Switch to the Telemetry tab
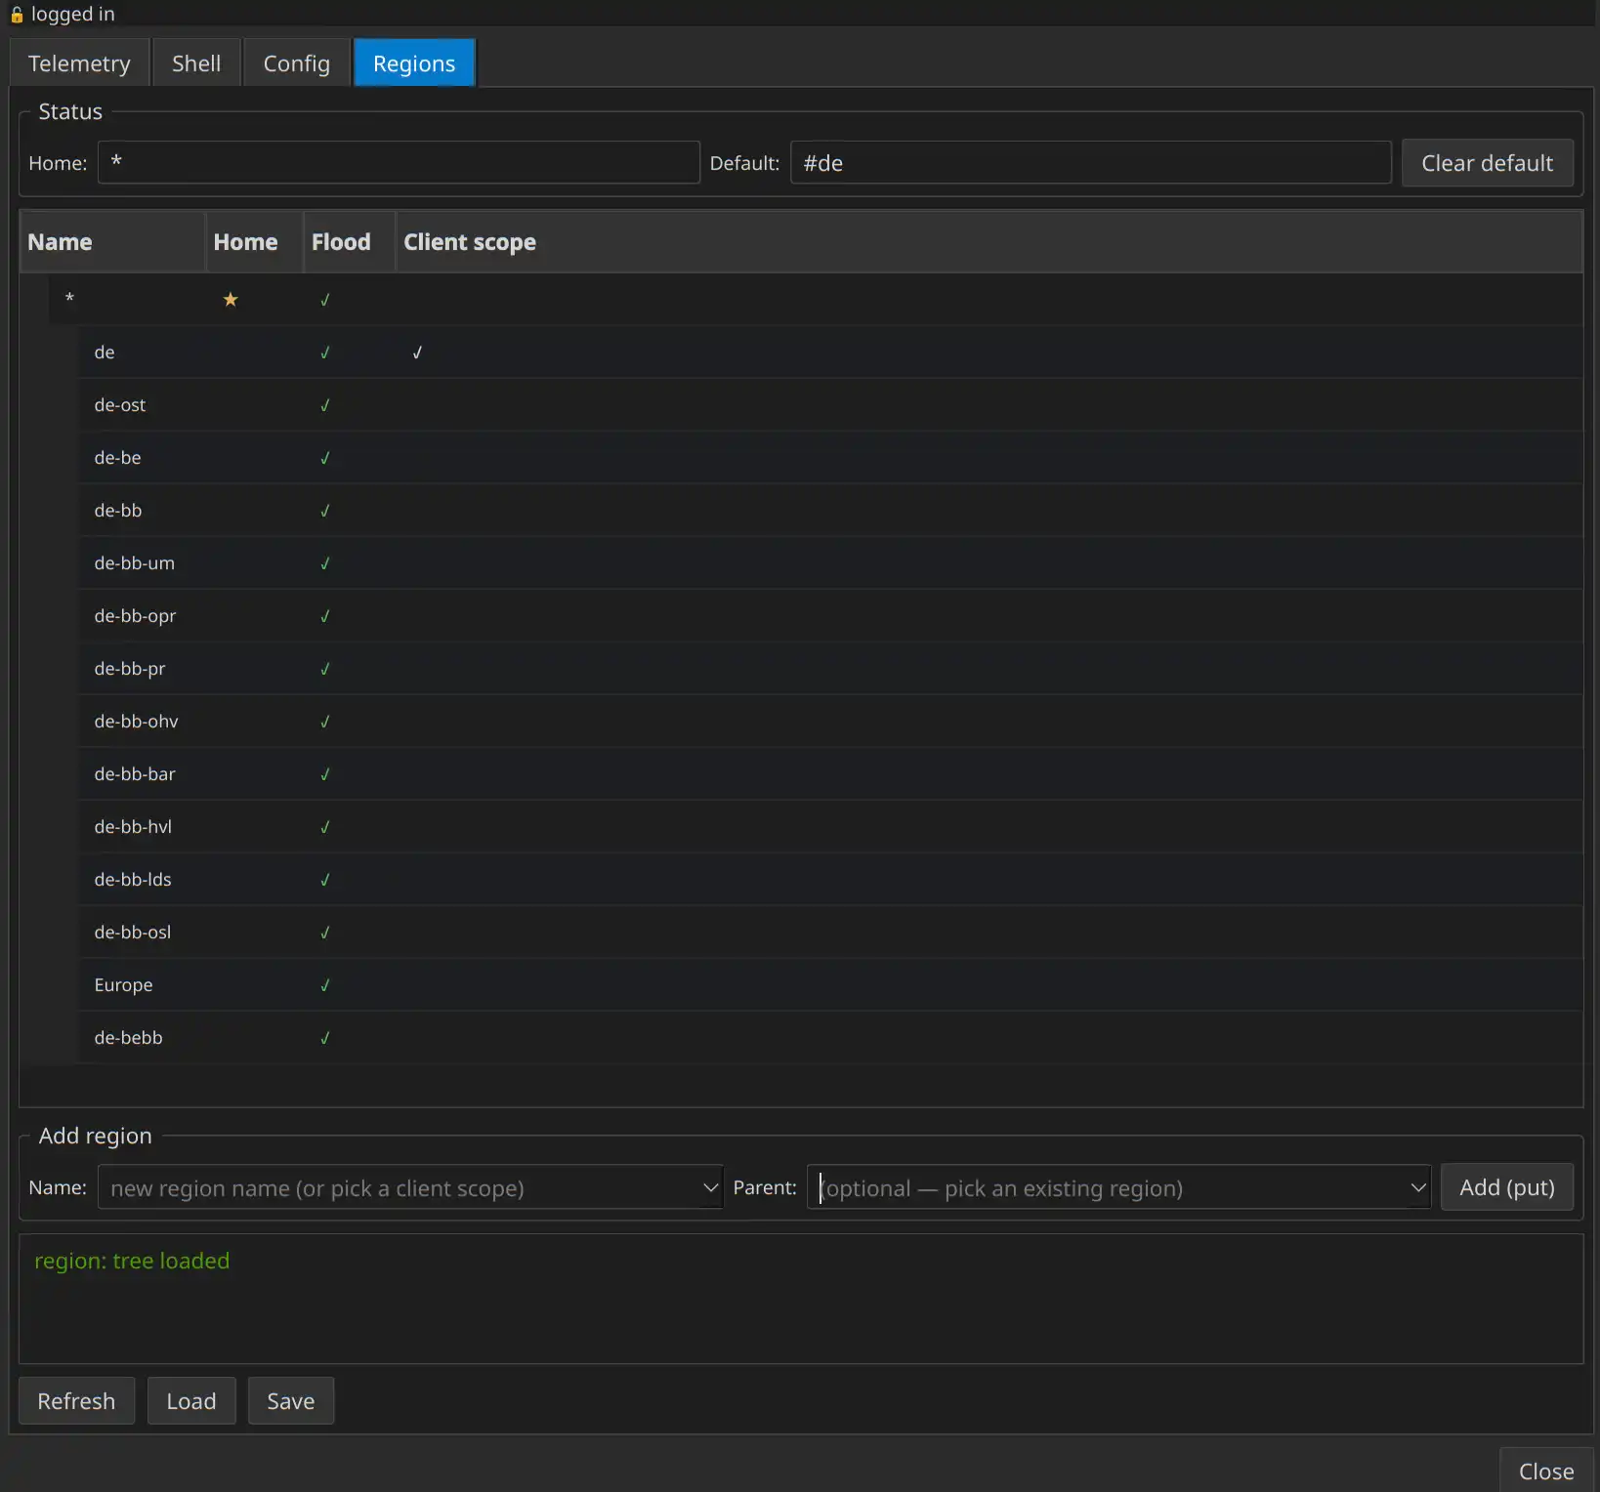Viewport: 1600px width, 1492px height. (79, 63)
